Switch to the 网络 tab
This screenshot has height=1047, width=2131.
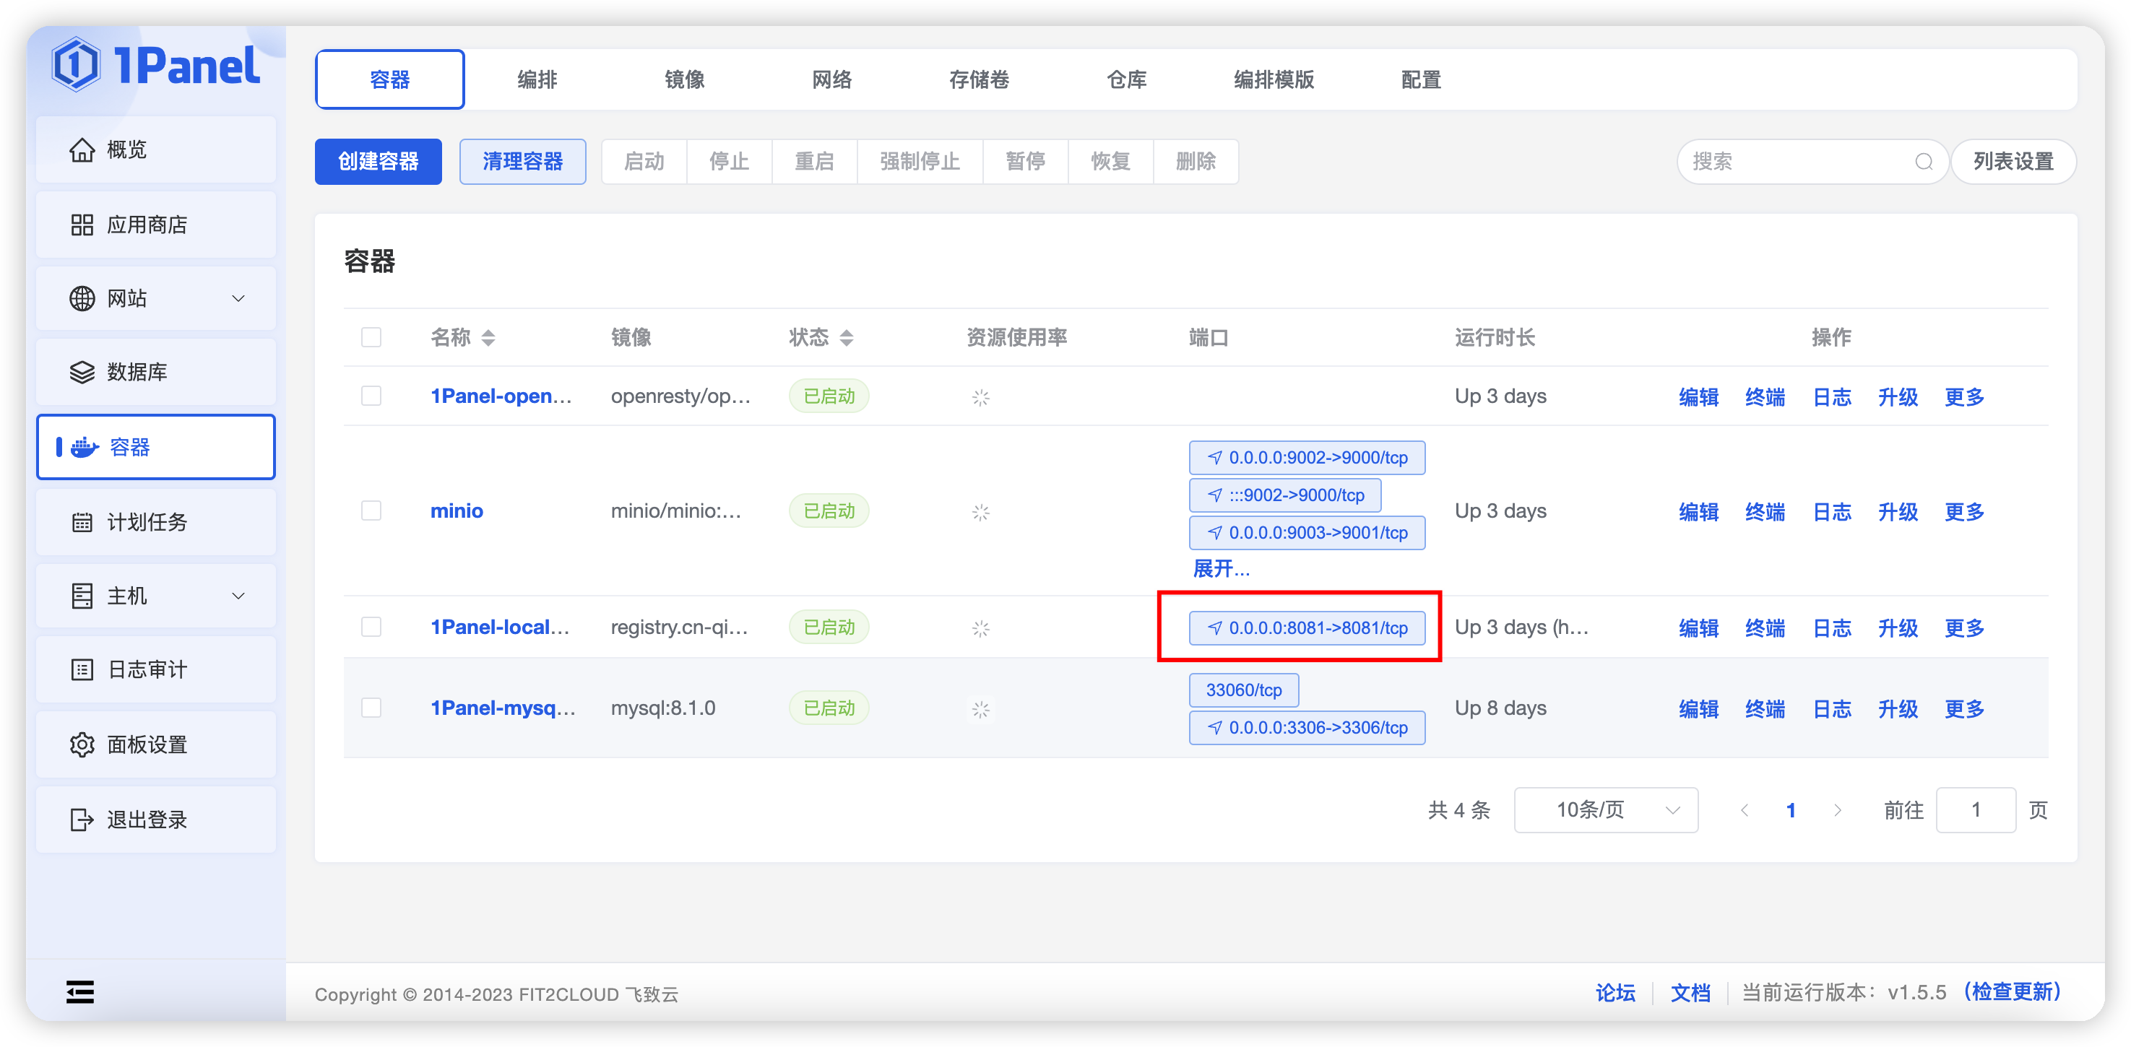(832, 79)
